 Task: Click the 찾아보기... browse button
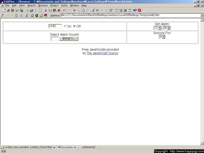pyautogui.click(x=69, y=39)
